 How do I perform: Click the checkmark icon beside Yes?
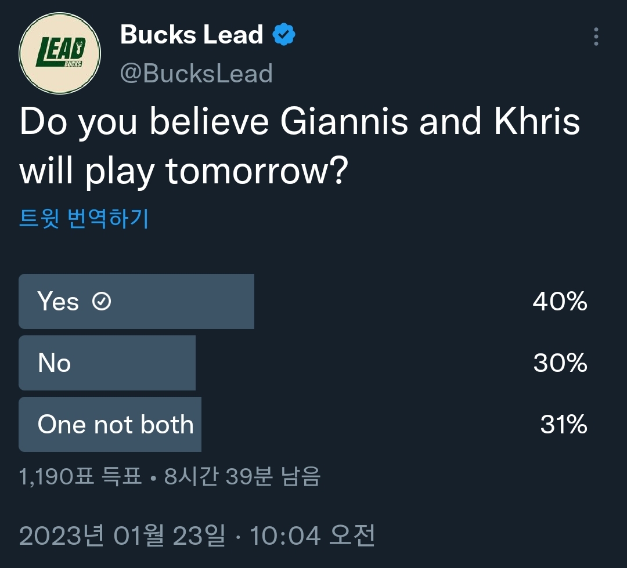(x=102, y=302)
